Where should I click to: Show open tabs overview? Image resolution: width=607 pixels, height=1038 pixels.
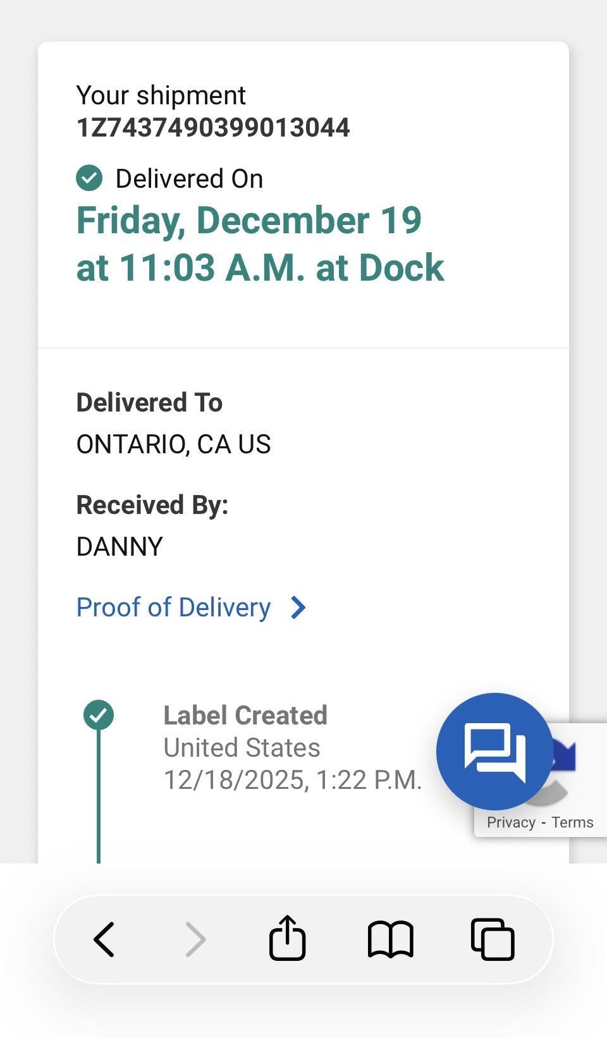[493, 939]
